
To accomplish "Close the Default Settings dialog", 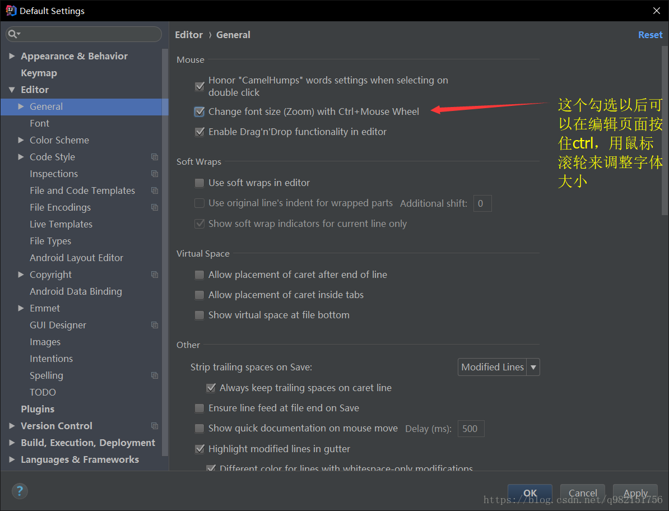I will click(x=657, y=11).
